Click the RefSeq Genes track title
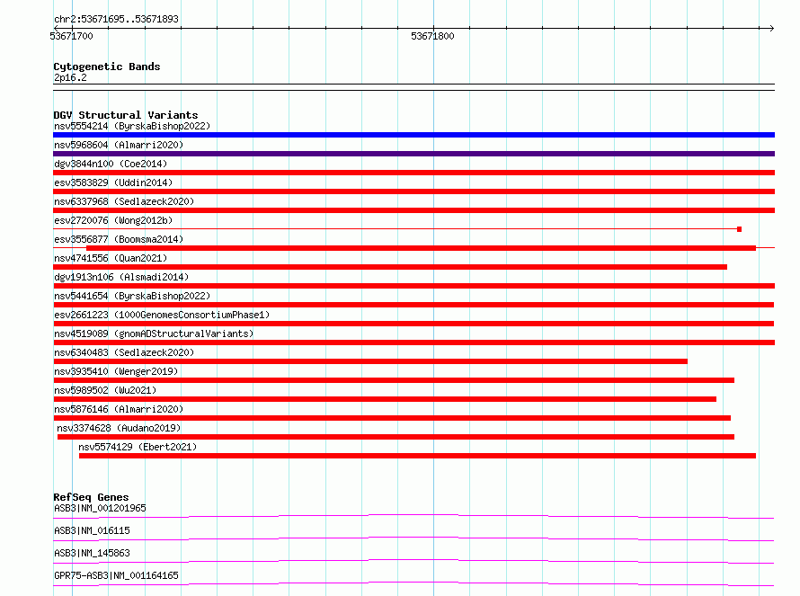Image resolution: width=800 pixels, height=596 pixels. click(x=91, y=497)
